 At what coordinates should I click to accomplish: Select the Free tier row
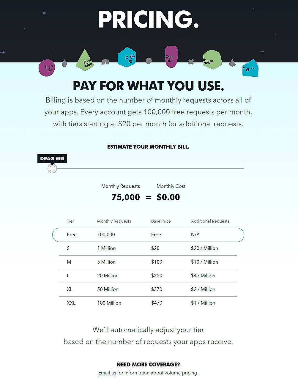148,235
